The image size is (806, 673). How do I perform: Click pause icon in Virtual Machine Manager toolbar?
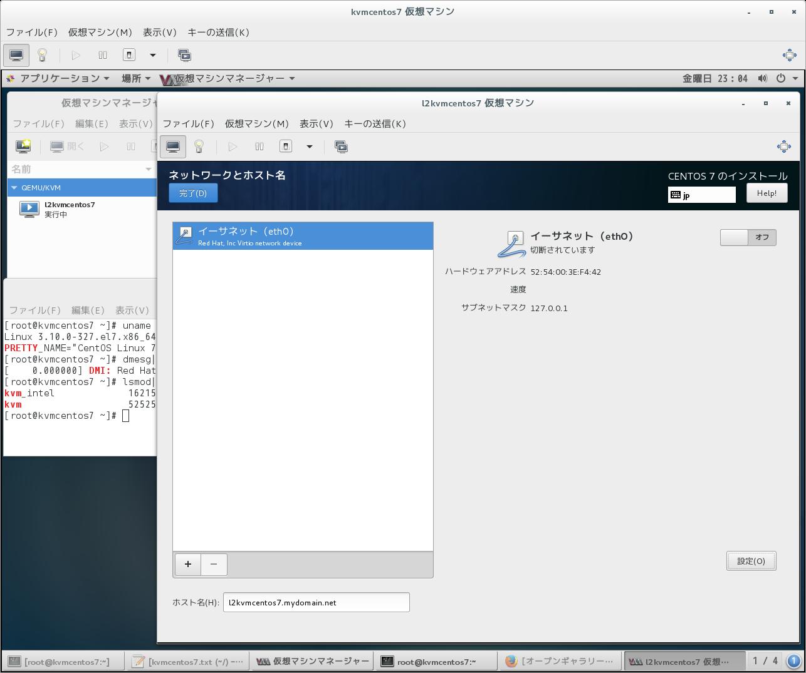tap(130, 146)
